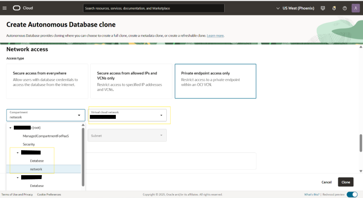Open the Cloud Shell developer tools icon
The height and width of the screenshot is (198, 363).
323,8
